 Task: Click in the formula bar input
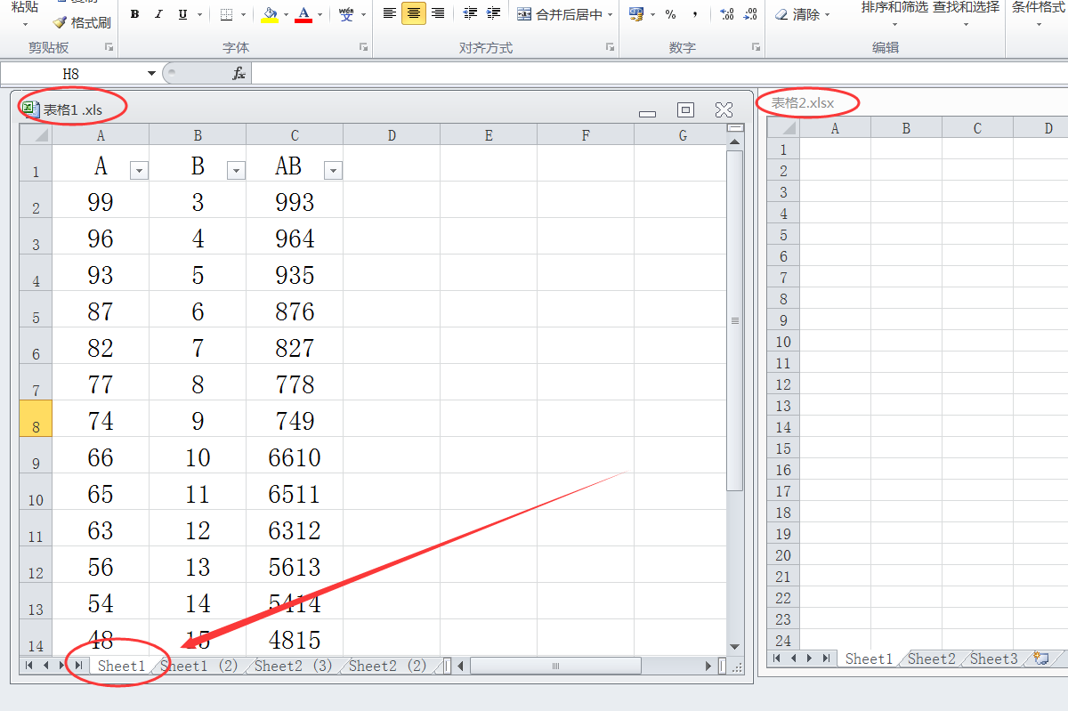pos(659,74)
